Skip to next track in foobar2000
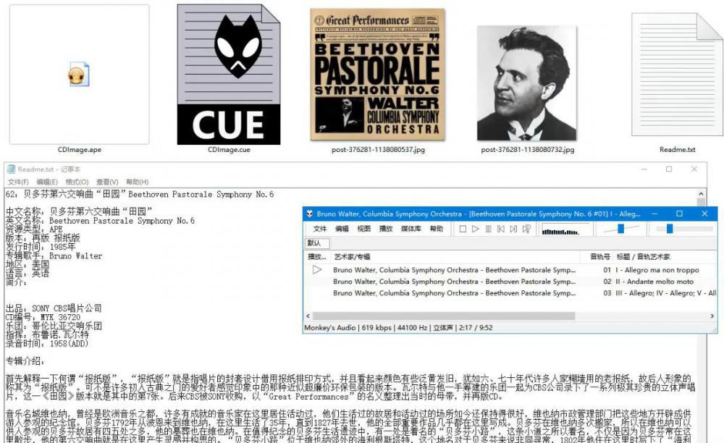The image size is (724, 443). 513,229
